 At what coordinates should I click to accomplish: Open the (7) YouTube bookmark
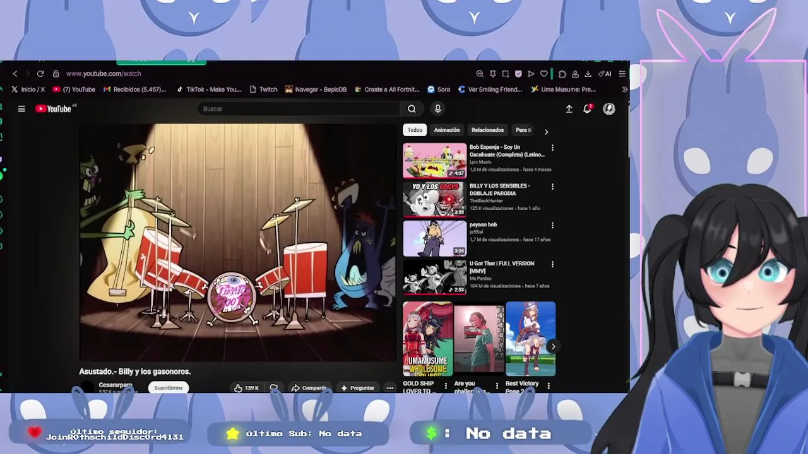tap(74, 90)
